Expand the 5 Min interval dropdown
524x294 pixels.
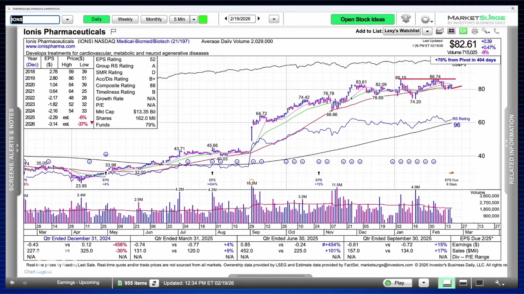(194, 19)
